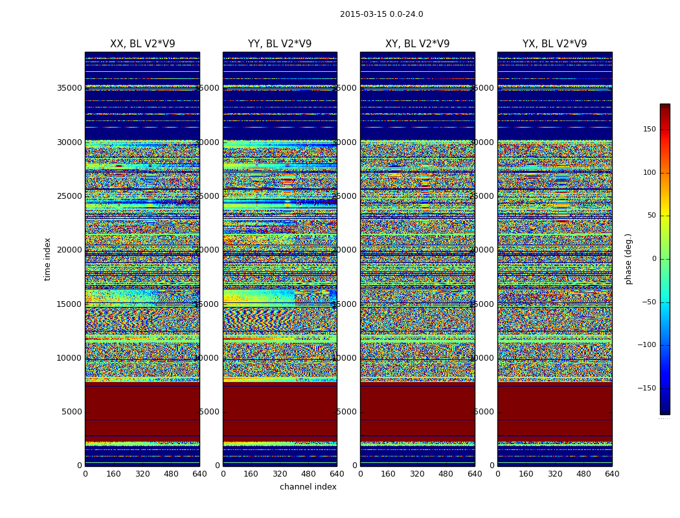The image size is (680, 518).
Task: Click time tick 15000 left of XX panel
Action: point(69,304)
